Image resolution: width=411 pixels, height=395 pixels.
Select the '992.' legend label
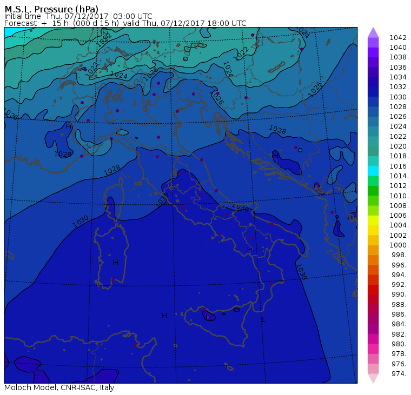pos(400,284)
